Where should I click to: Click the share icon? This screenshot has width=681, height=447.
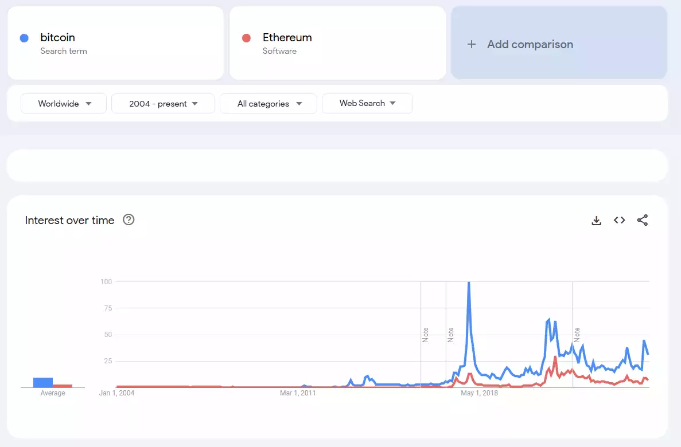[642, 220]
